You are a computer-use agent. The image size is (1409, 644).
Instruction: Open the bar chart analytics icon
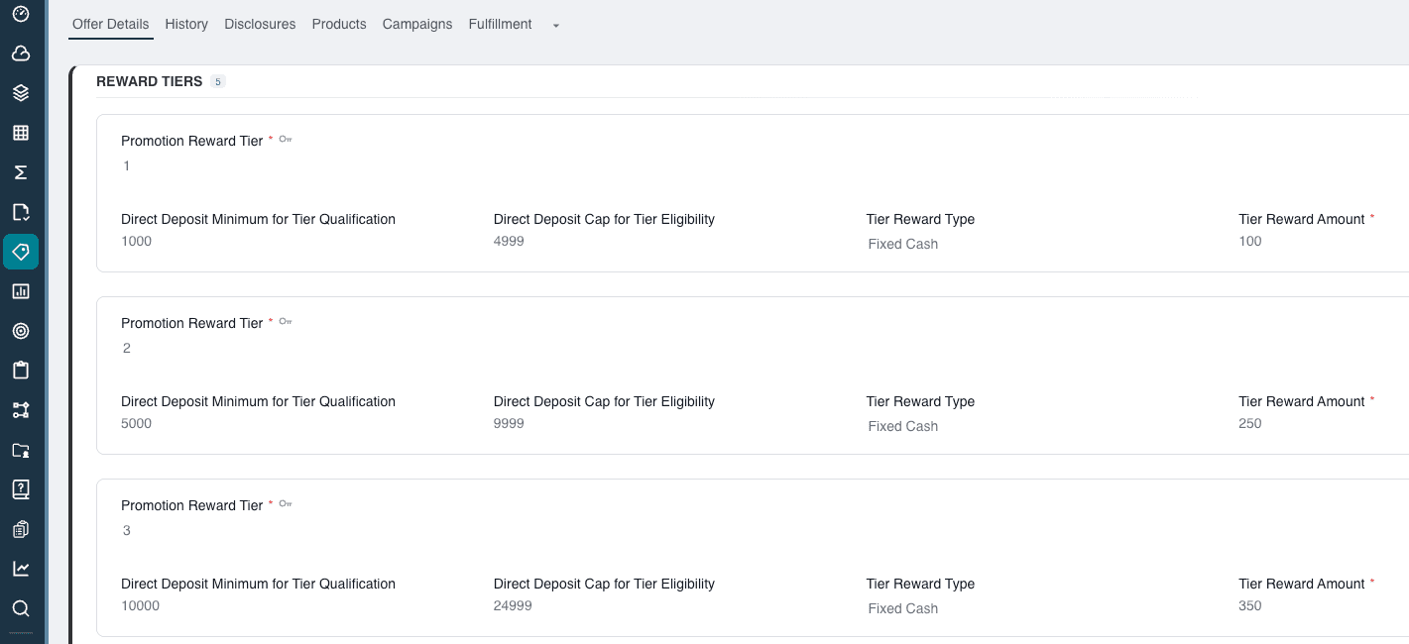[x=21, y=291]
